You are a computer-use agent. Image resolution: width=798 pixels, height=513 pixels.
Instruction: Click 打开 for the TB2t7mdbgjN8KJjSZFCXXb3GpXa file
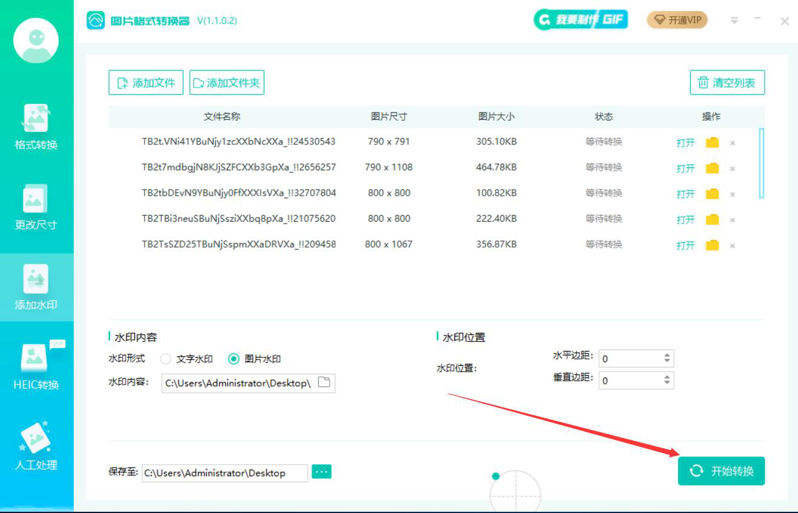685,169
